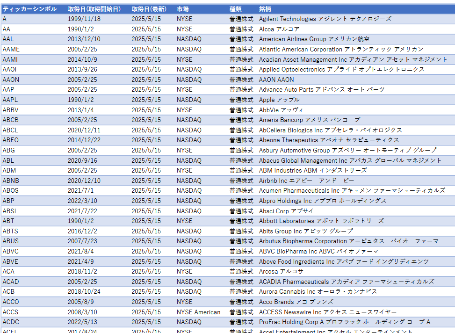Click the American Airlines Group name cell
Viewport: 455px width, 333px height.
(314, 39)
